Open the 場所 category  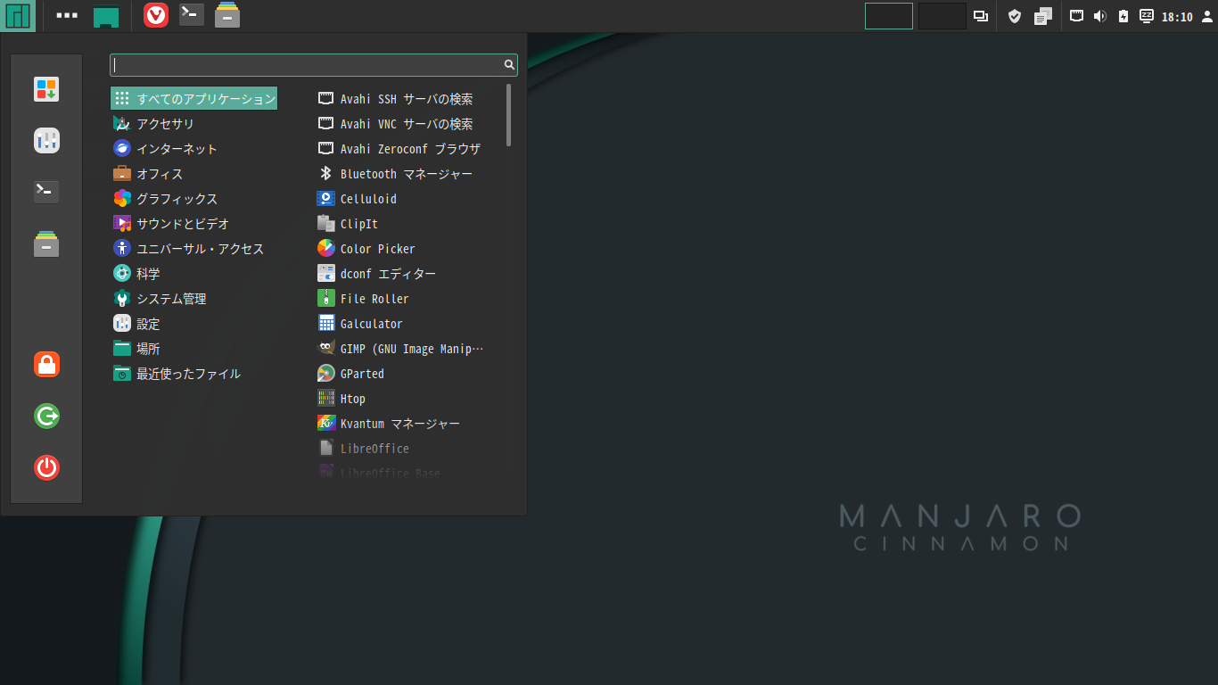tap(193, 349)
